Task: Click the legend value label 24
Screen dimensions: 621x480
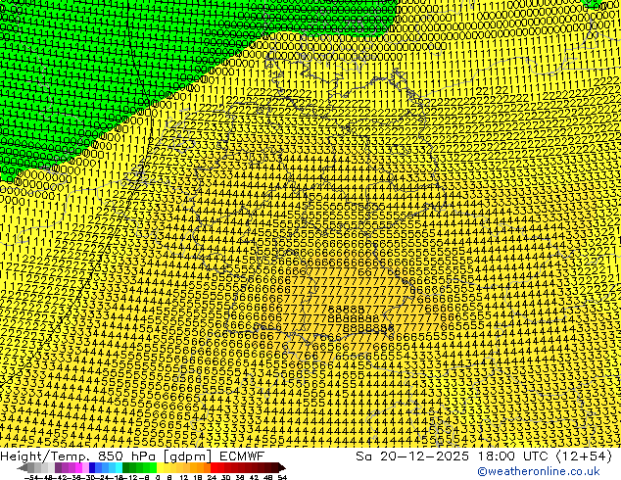Action: (212, 478)
